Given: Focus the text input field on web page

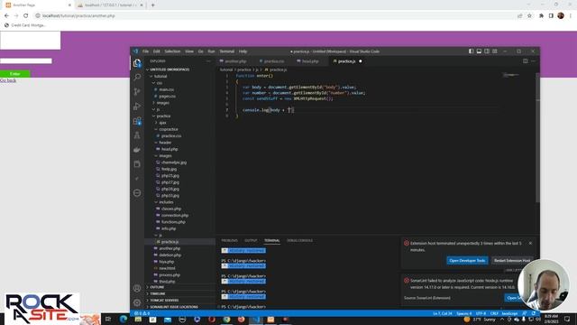Looking at the screenshot, I should tap(26, 60).
